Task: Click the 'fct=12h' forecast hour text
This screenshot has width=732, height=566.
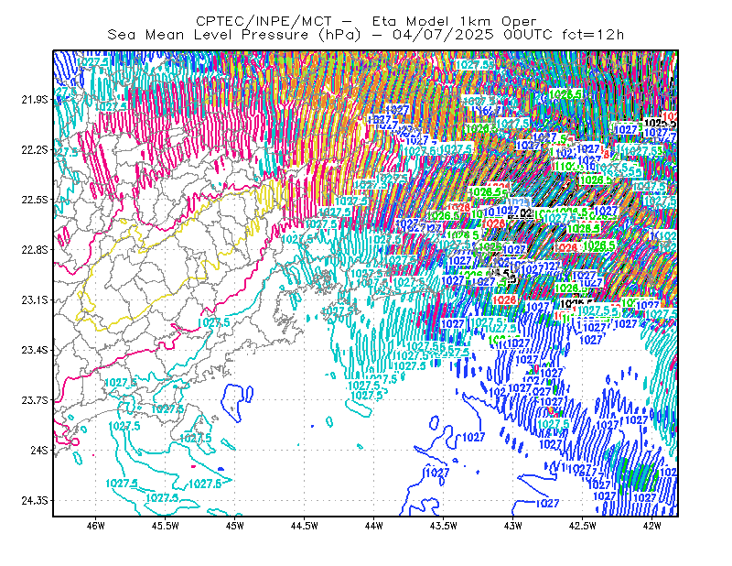Action: (x=593, y=35)
